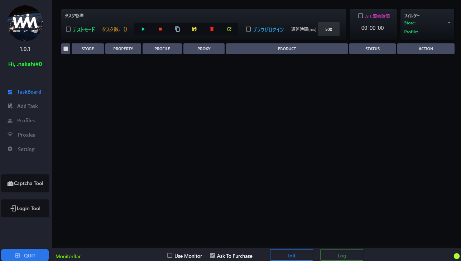
Task: Enable テストモード checkbox
Action: click(68, 29)
